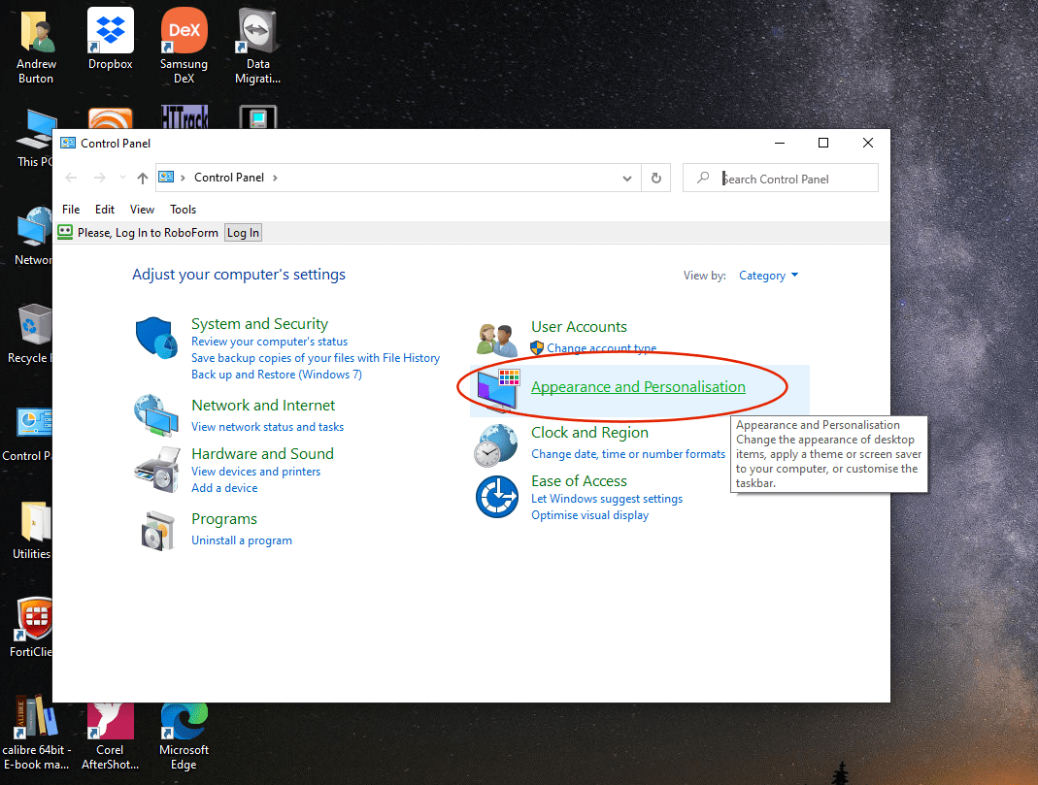
Task: Open the Tools menu
Action: [183, 210]
